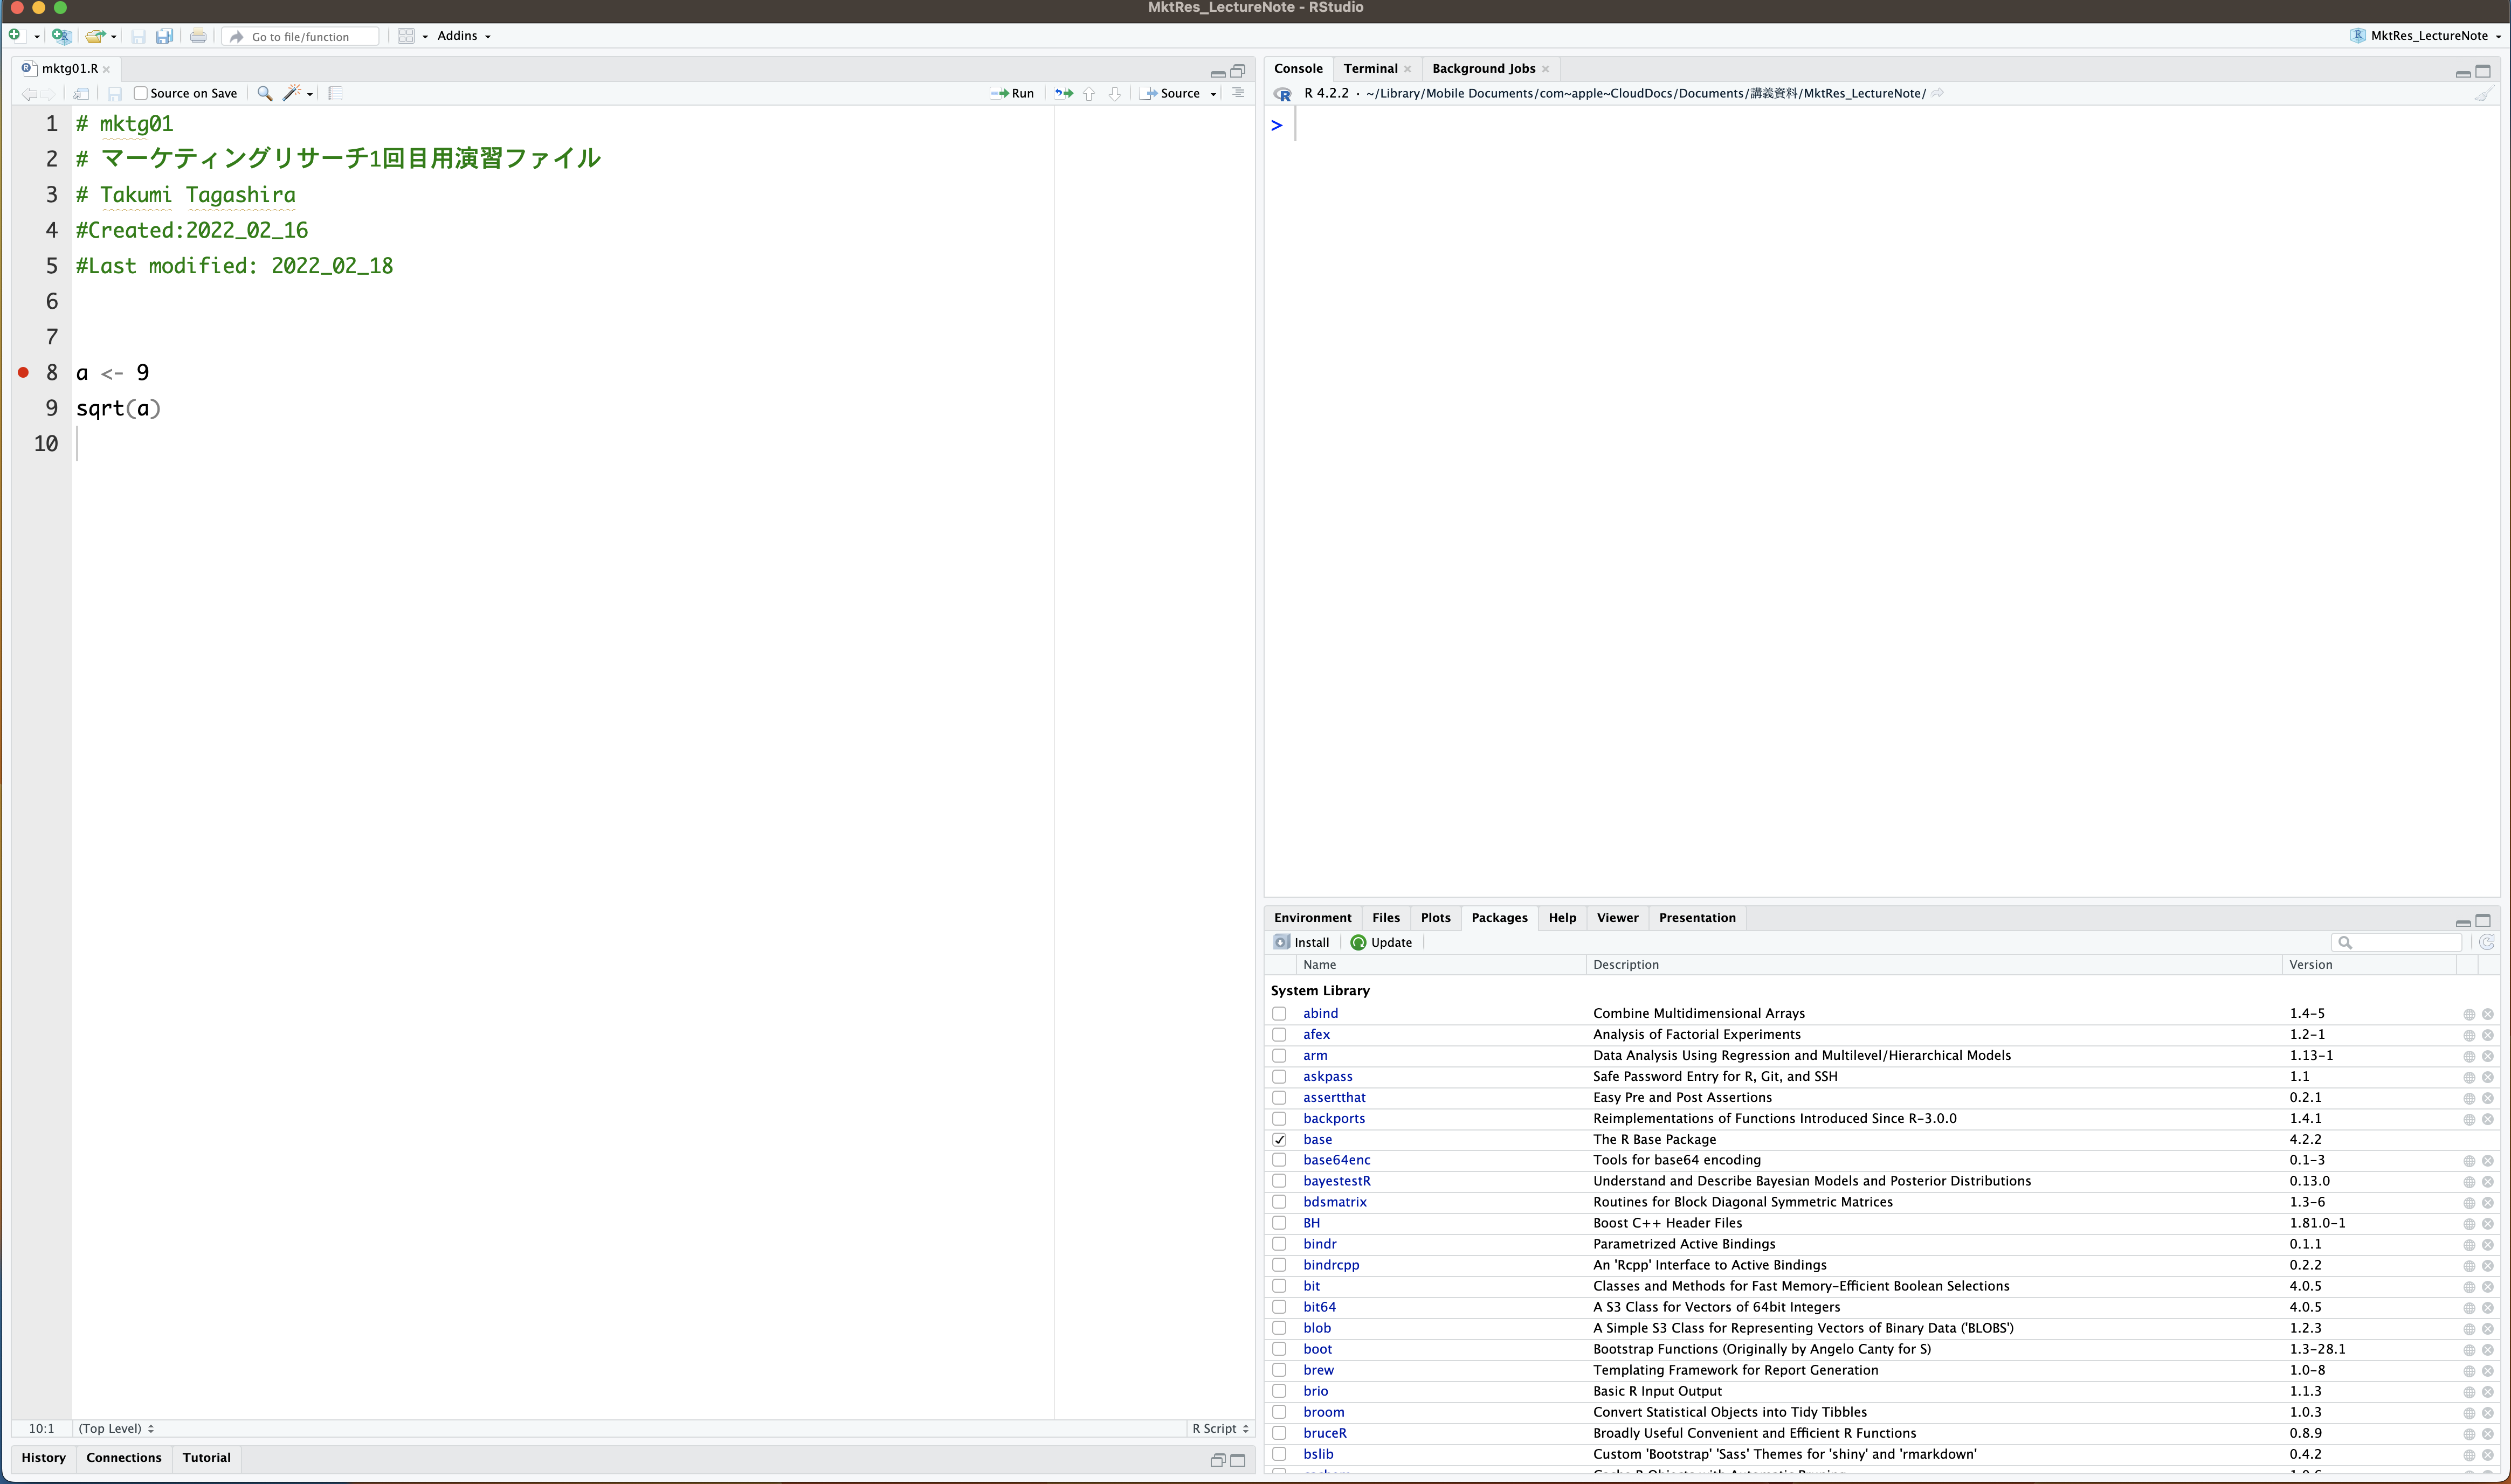The image size is (2511, 1484).
Task: Click the Compile Report notebook icon
Action: tap(335, 93)
